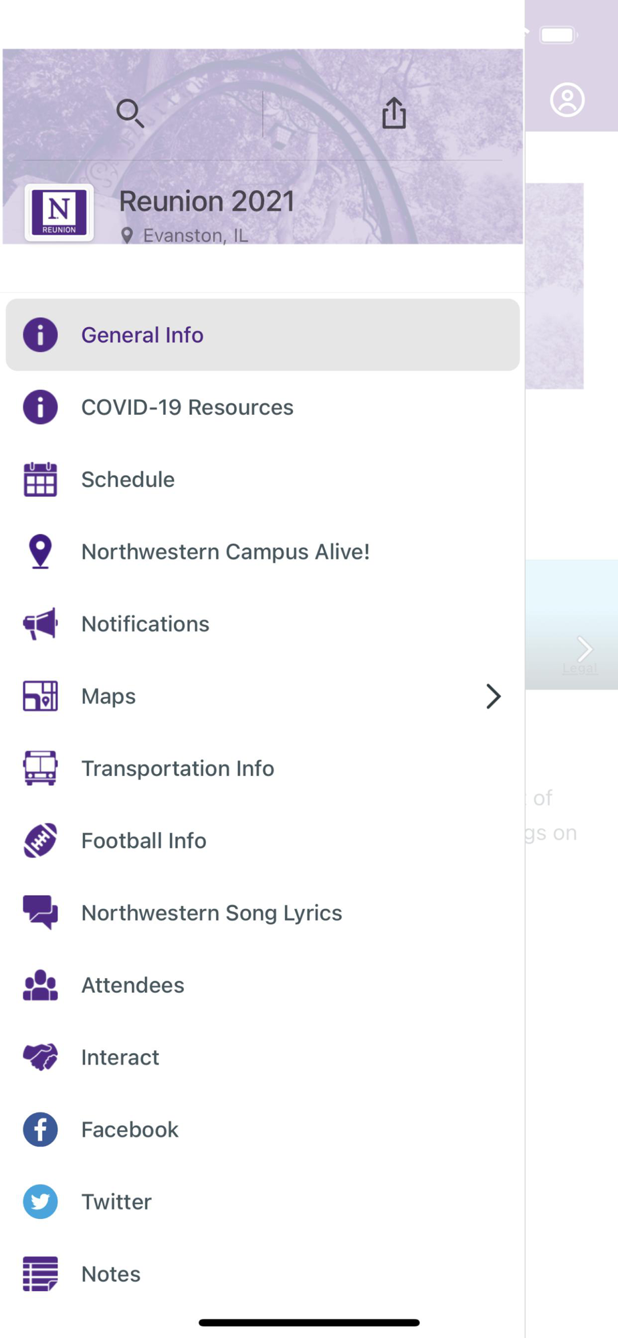The height and width of the screenshot is (1338, 618).
Task: Tap the Legal link
Action: pyautogui.click(x=579, y=668)
